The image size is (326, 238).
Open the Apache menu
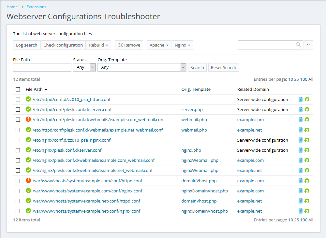pos(159,45)
